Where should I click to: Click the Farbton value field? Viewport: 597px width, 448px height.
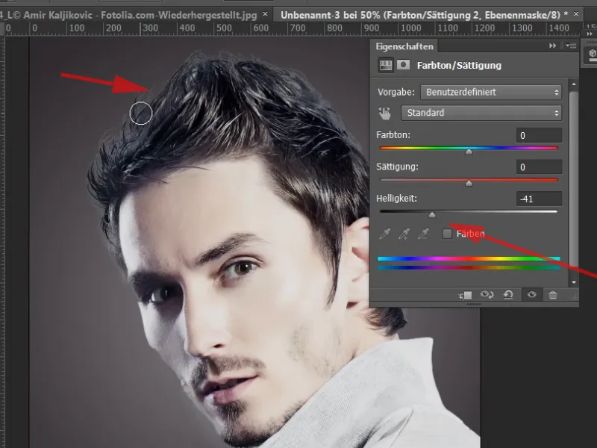click(539, 136)
